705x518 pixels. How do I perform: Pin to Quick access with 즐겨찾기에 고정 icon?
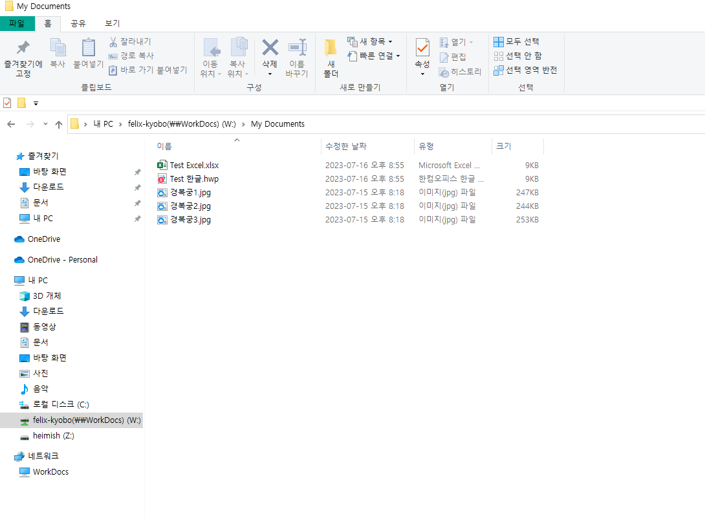pos(23,55)
